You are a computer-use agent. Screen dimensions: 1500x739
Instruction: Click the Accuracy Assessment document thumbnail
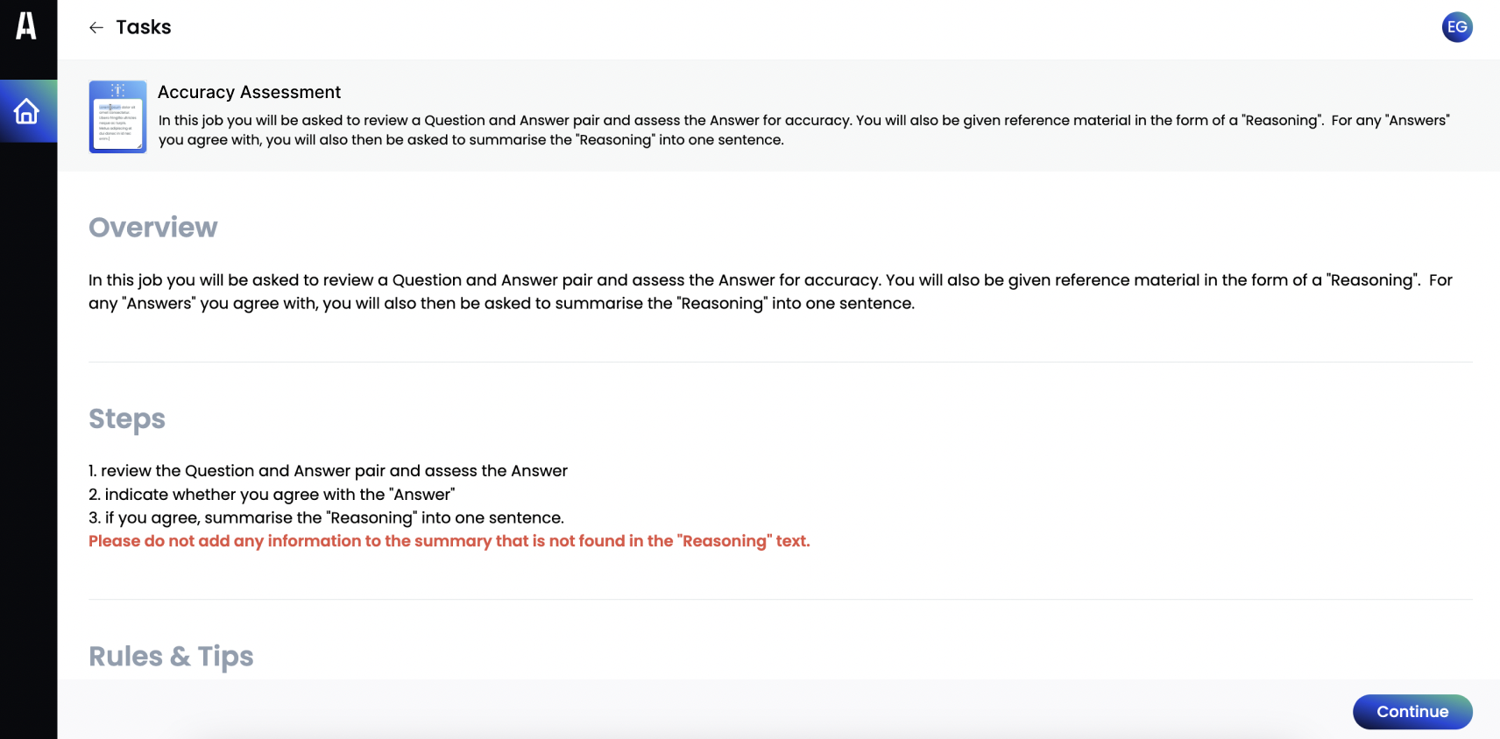pos(117,116)
